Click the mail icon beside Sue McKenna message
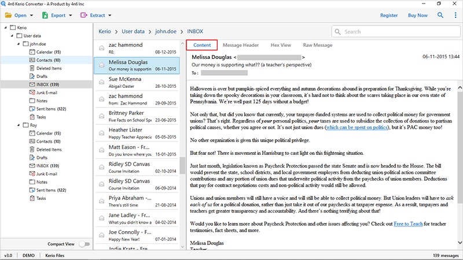 click(x=102, y=82)
